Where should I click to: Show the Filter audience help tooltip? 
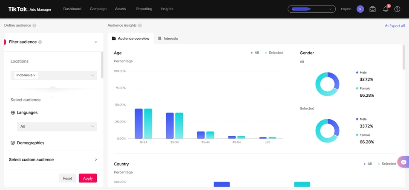(40, 42)
